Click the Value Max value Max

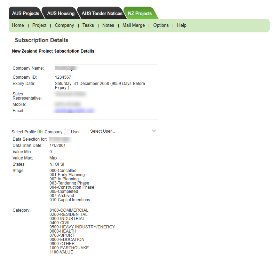(53, 158)
